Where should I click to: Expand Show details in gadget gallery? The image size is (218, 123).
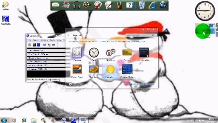(x=76, y=84)
